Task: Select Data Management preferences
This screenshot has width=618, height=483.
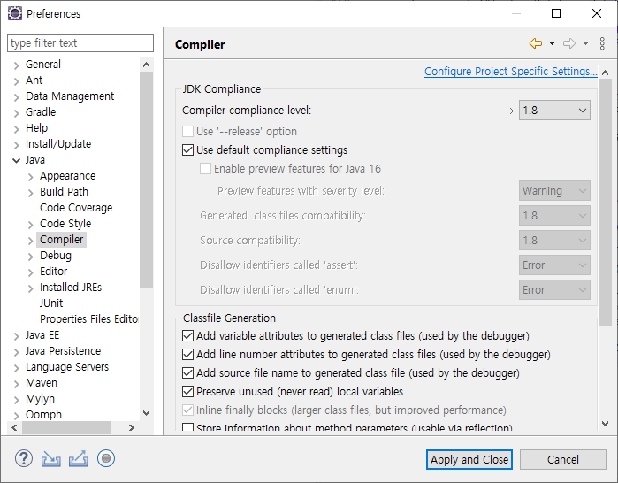Action: coord(70,96)
